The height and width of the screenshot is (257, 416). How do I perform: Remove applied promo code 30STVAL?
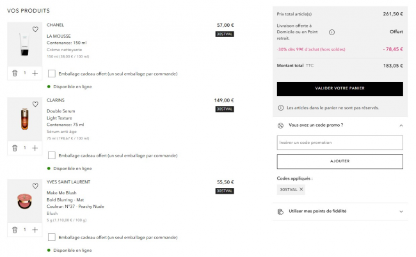click(301, 189)
